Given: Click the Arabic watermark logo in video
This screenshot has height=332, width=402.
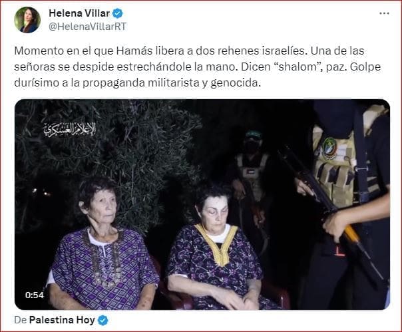Looking at the screenshot, I should click(70, 129).
